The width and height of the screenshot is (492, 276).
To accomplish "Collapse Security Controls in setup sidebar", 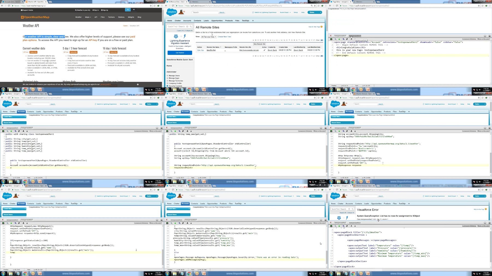I will (x=168, y=86).
